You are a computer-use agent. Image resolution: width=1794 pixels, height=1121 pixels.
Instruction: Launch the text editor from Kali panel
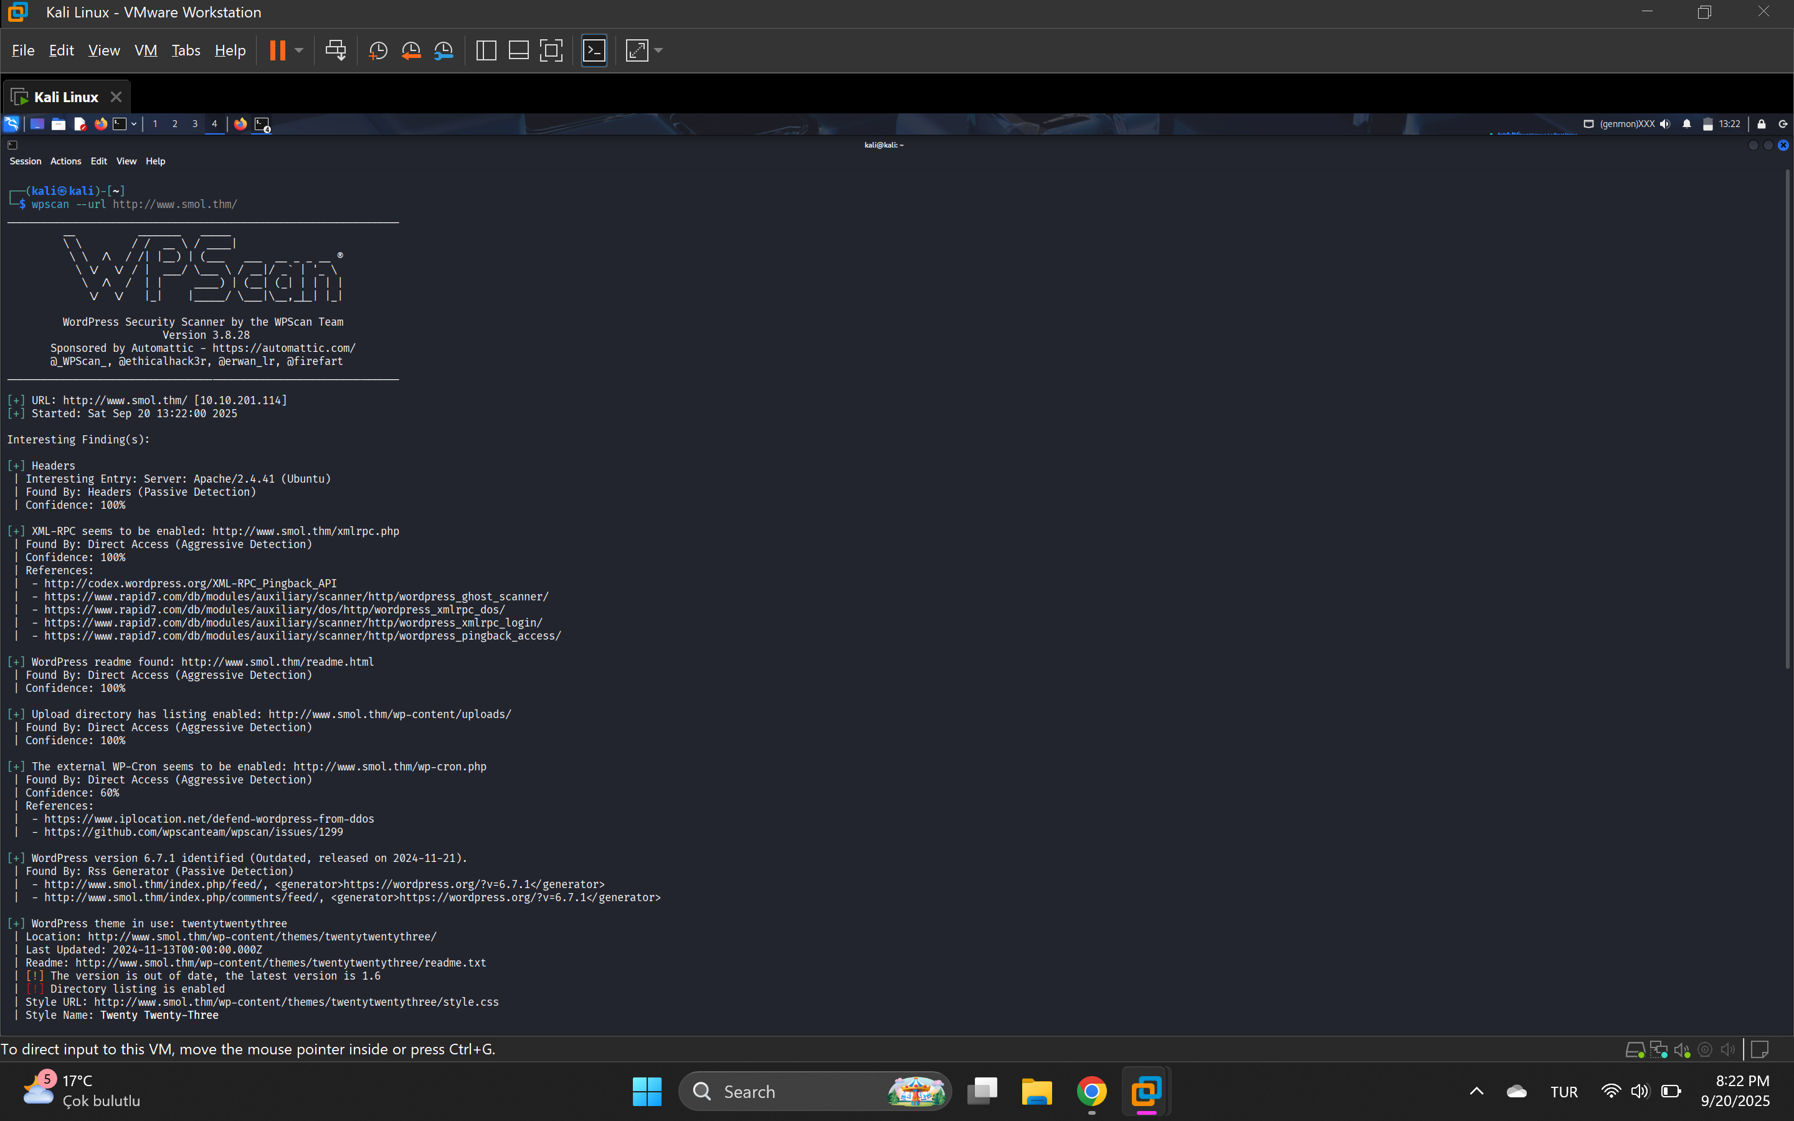[80, 124]
